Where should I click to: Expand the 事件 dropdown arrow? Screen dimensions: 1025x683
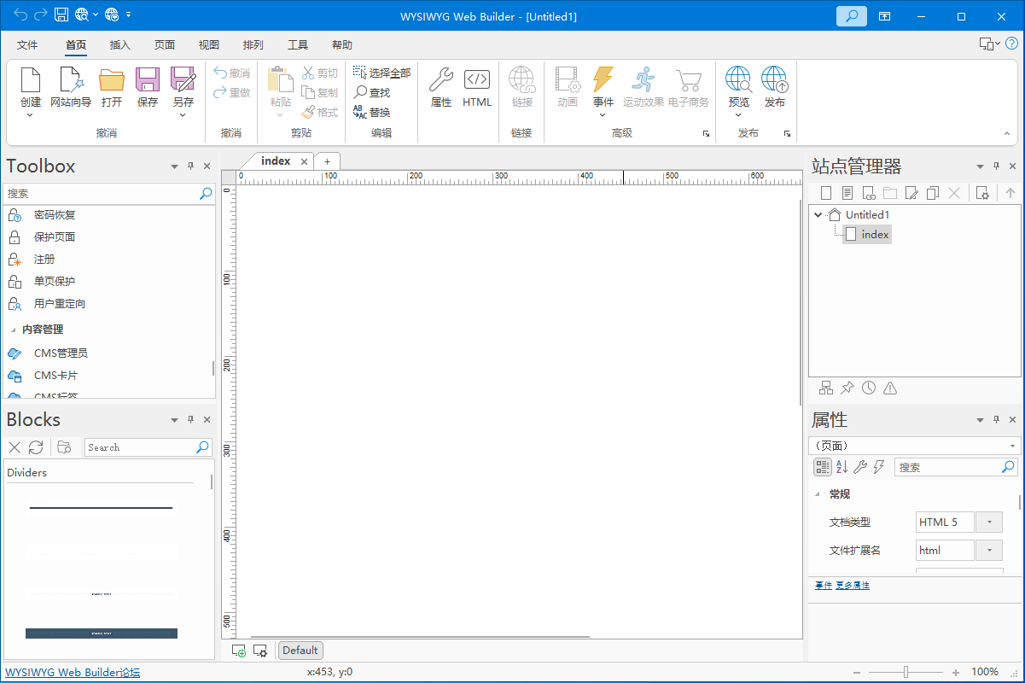(x=603, y=115)
